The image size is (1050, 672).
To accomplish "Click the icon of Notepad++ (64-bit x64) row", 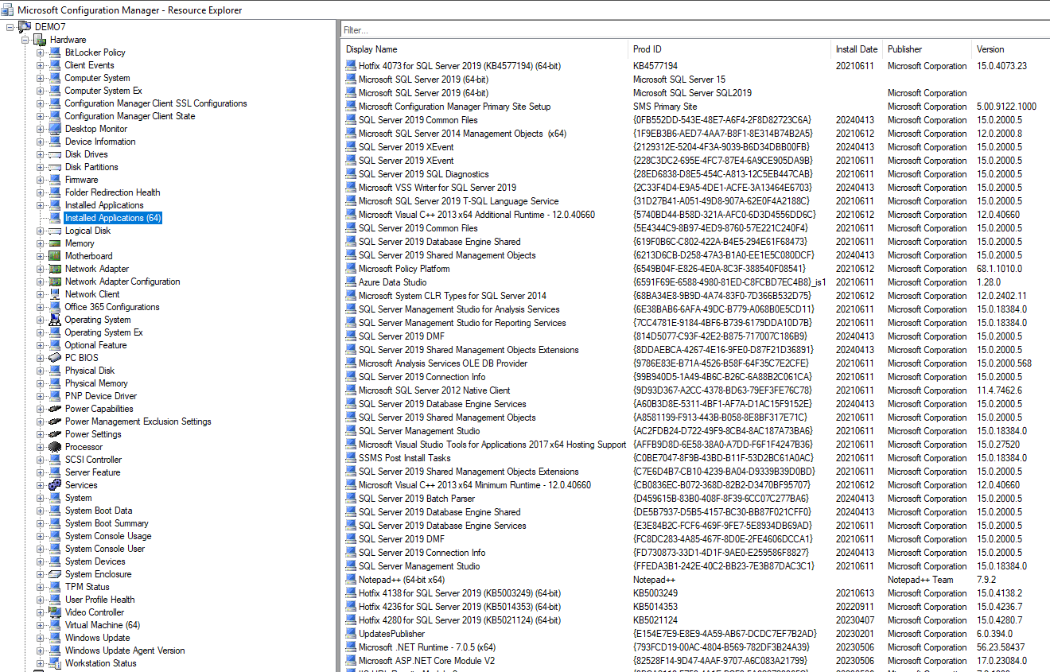I will point(351,580).
